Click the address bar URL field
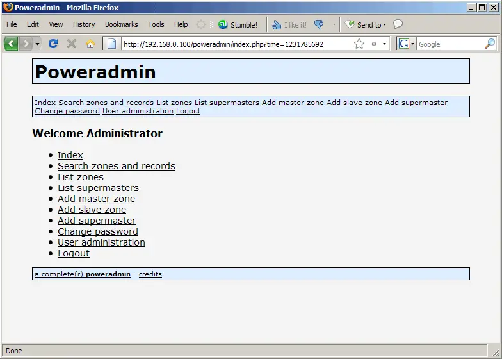The image size is (502, 359). [x=237, y=44]
